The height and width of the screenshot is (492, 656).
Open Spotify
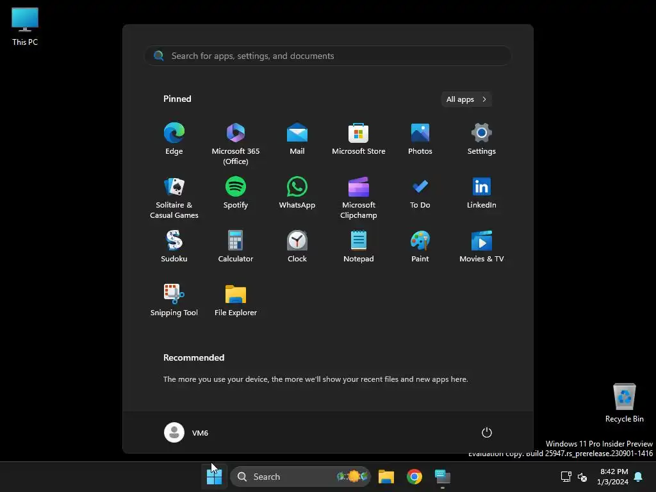(236, 192)
